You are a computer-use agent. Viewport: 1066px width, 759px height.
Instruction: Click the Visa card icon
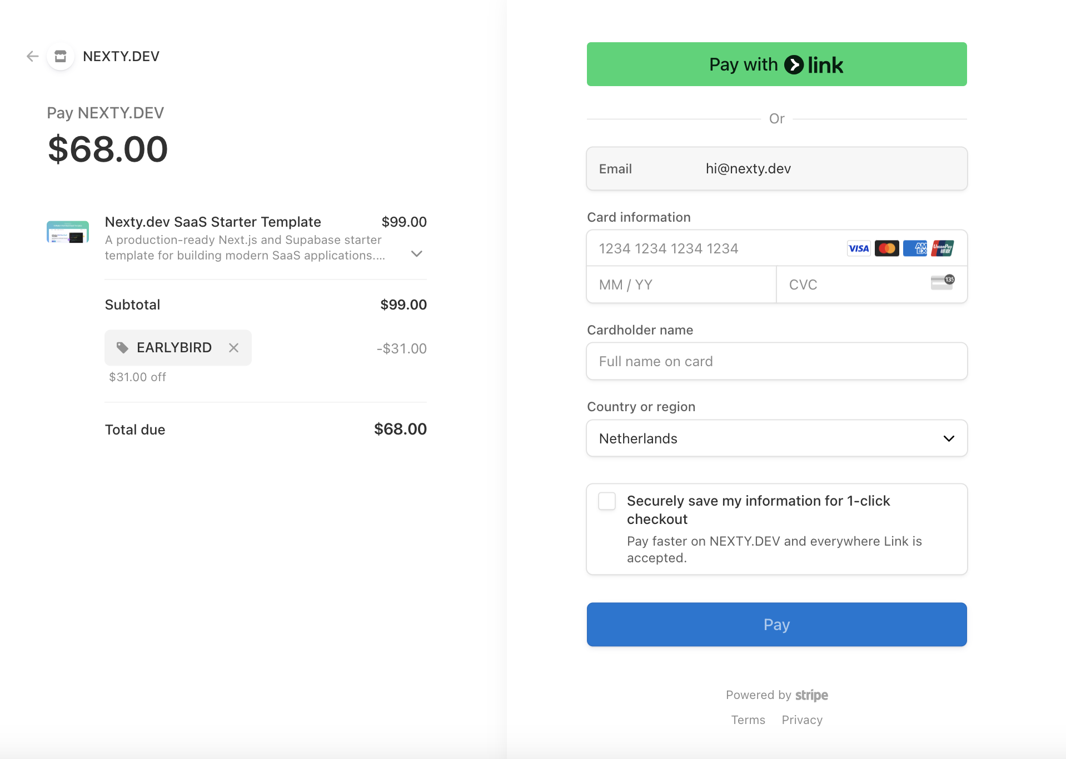pos(859,248)
